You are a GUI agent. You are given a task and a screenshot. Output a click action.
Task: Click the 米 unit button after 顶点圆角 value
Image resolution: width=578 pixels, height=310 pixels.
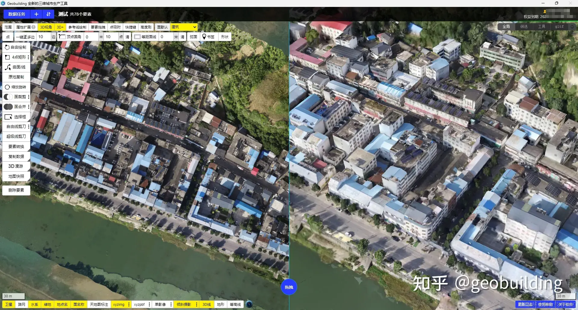101,37
